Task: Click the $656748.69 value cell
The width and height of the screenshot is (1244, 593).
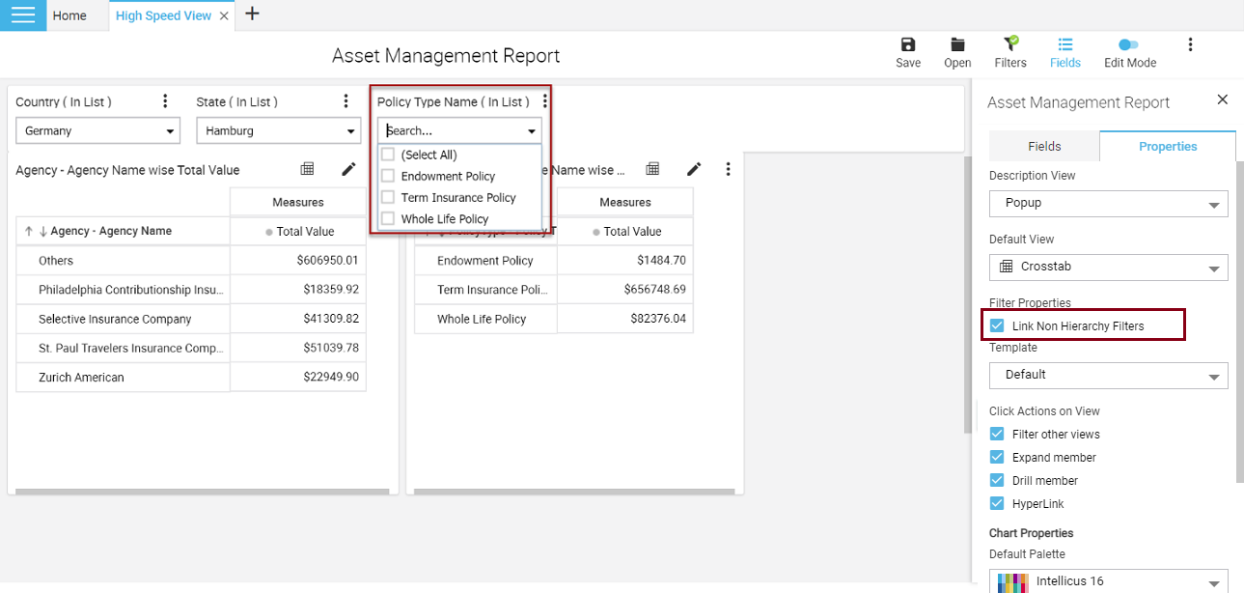Action: 625,290
